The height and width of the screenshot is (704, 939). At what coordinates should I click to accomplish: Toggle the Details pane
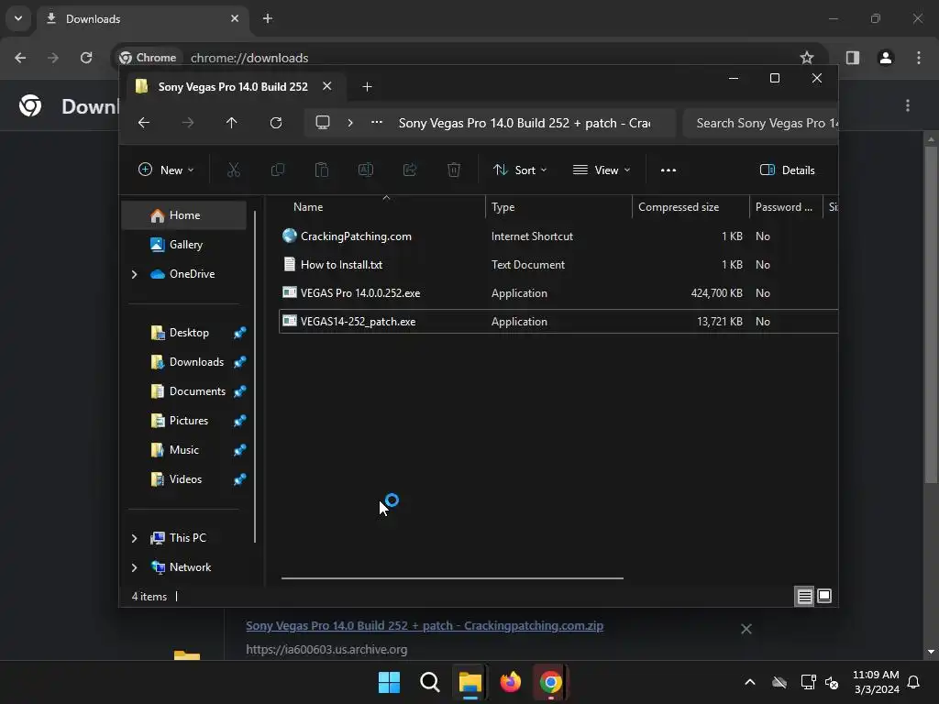[788, 170]
